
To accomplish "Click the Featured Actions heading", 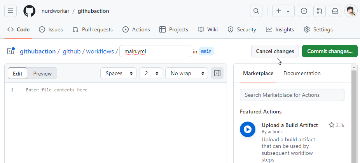I will (x=260, y=112).
